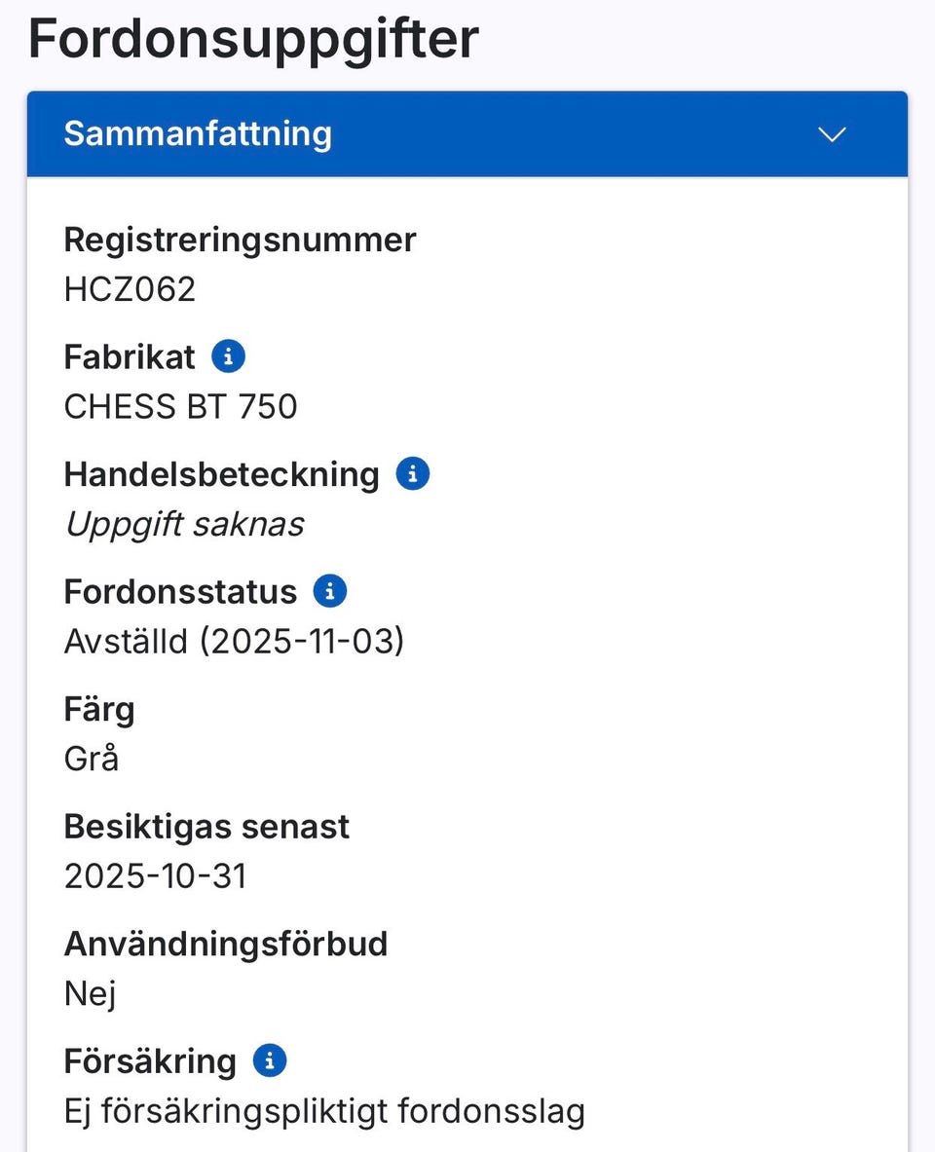Click the info icon next to Fabrikat
Screen dimensions: 935x1152
(228, 356)
